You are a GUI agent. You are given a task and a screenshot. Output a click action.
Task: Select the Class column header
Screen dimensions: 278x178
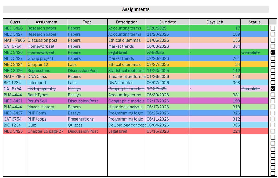[14, 22]
